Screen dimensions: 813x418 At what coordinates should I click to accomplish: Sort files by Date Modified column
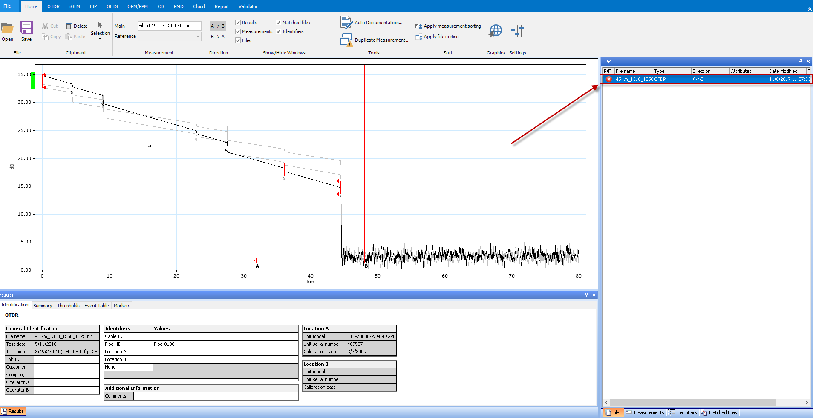(x=787, y=71)
